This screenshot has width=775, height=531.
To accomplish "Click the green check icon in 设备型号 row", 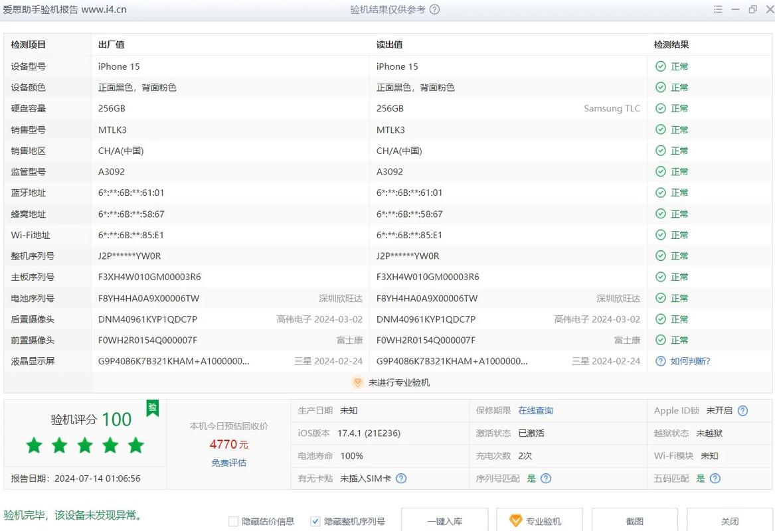I will [660, 66].
